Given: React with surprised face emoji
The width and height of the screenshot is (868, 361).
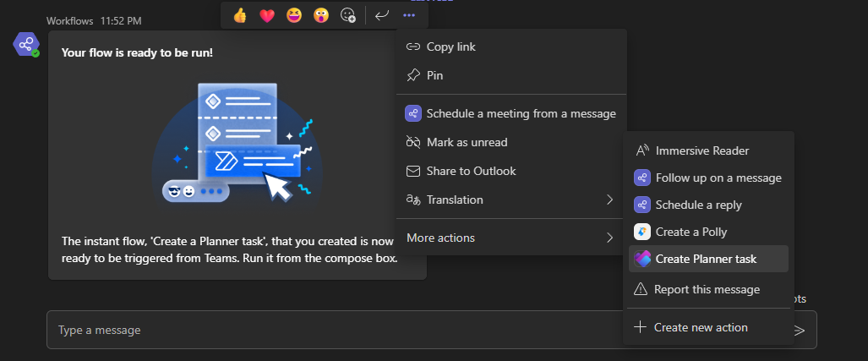Looking at the screenshot, I should point(321,15).
